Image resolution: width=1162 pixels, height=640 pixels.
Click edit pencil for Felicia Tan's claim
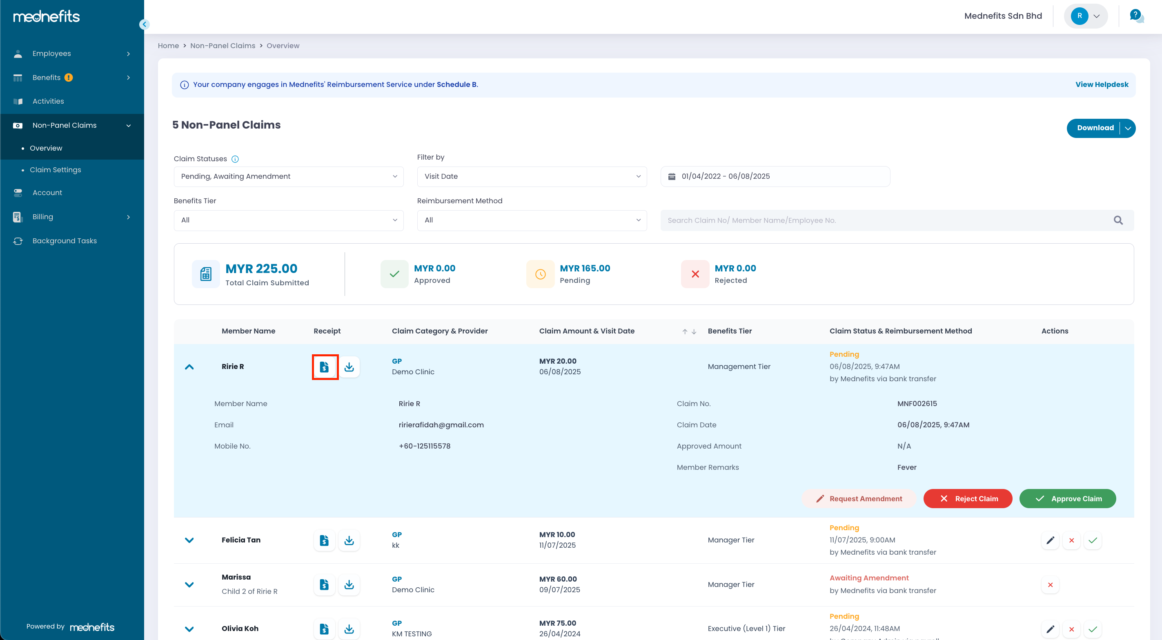point(1050,540)
